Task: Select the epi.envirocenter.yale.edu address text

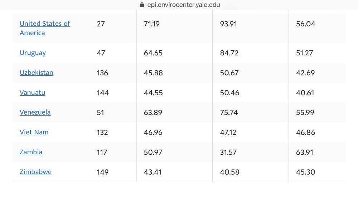Action: click(x=184, y=5)
